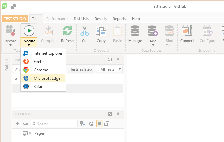Open the Output side panel
Image resolution: width=224 pixels, height=142 pixels.
[7, 65]
